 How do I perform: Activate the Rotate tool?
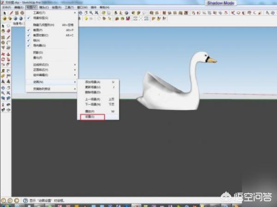[3, 59]
